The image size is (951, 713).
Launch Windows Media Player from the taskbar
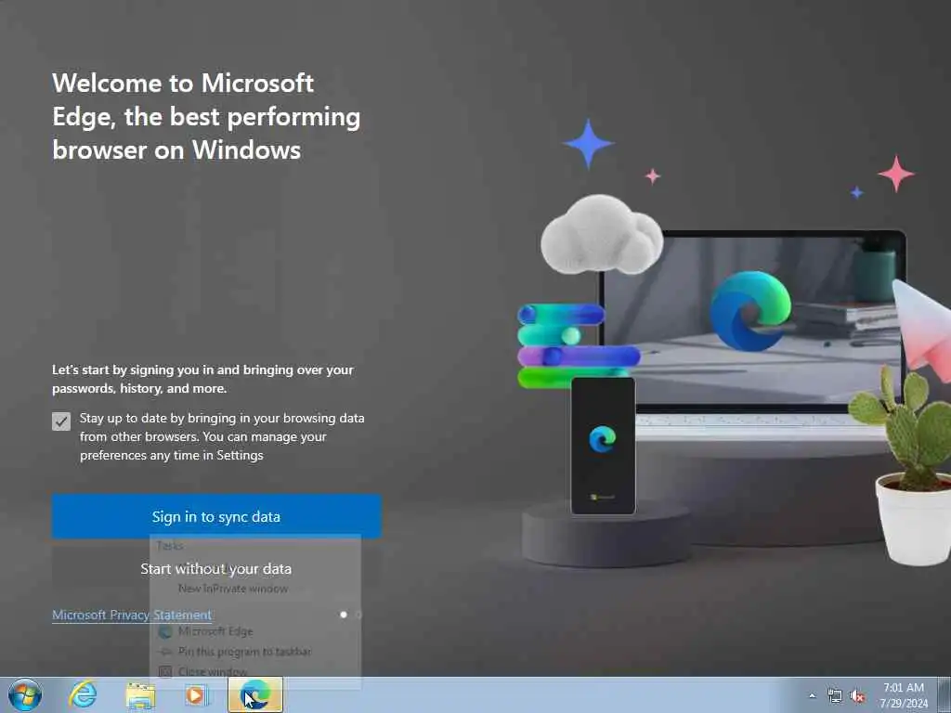point(195,695)
